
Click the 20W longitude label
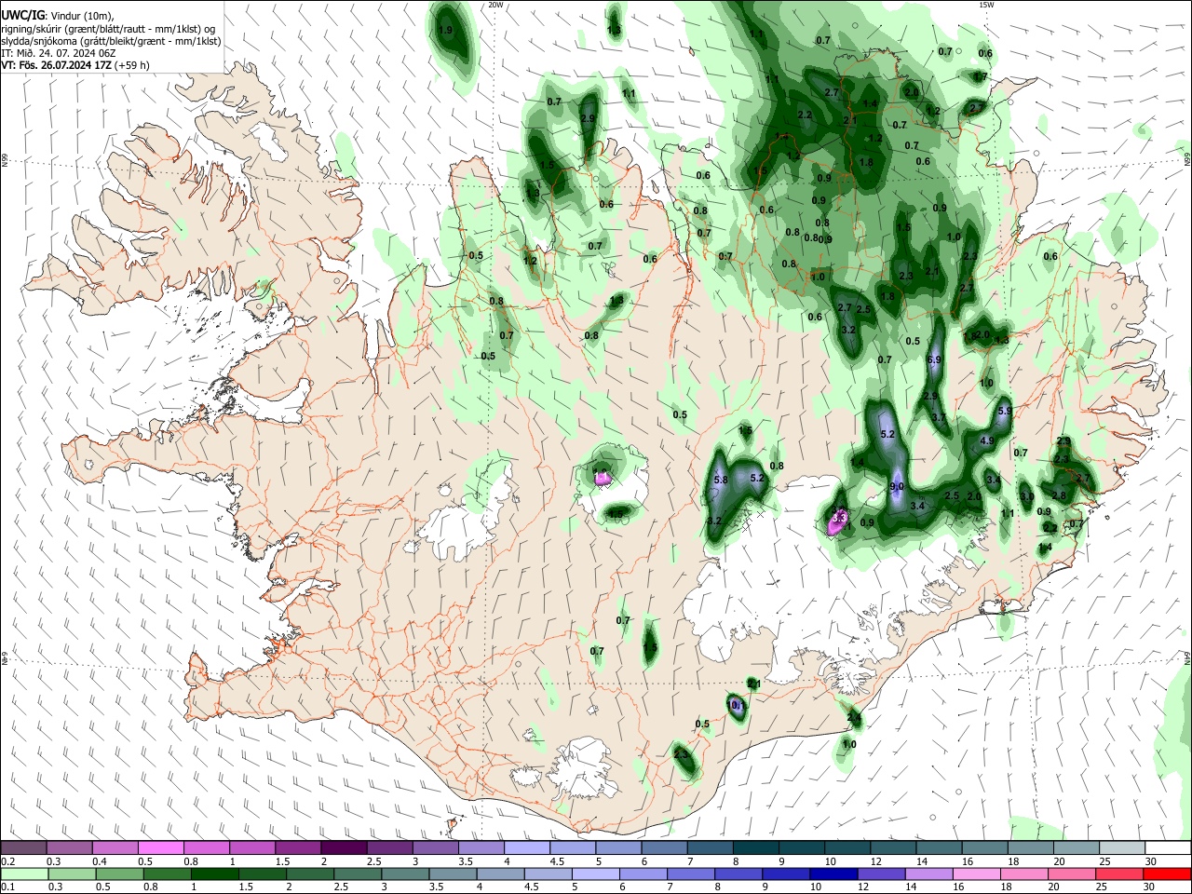(495, 5)
